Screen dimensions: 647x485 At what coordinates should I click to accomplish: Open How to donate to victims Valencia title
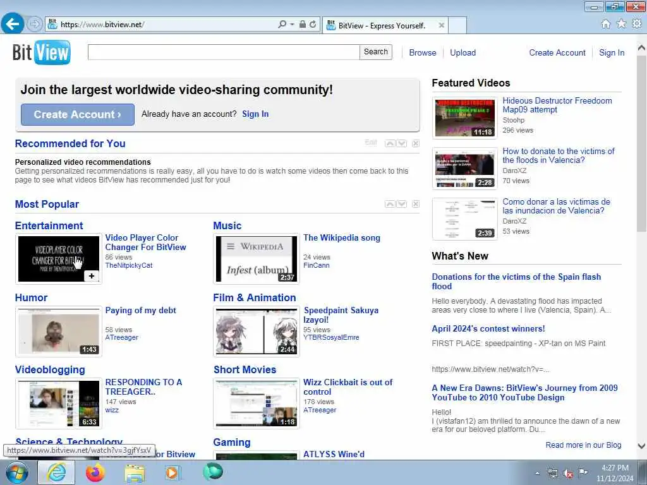click(559, 155)
